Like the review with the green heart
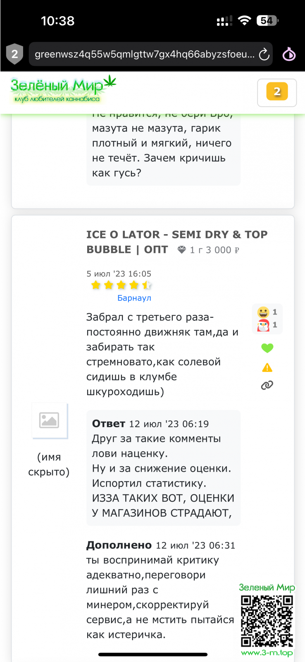The image size is (305, 662). coord(267,348)
